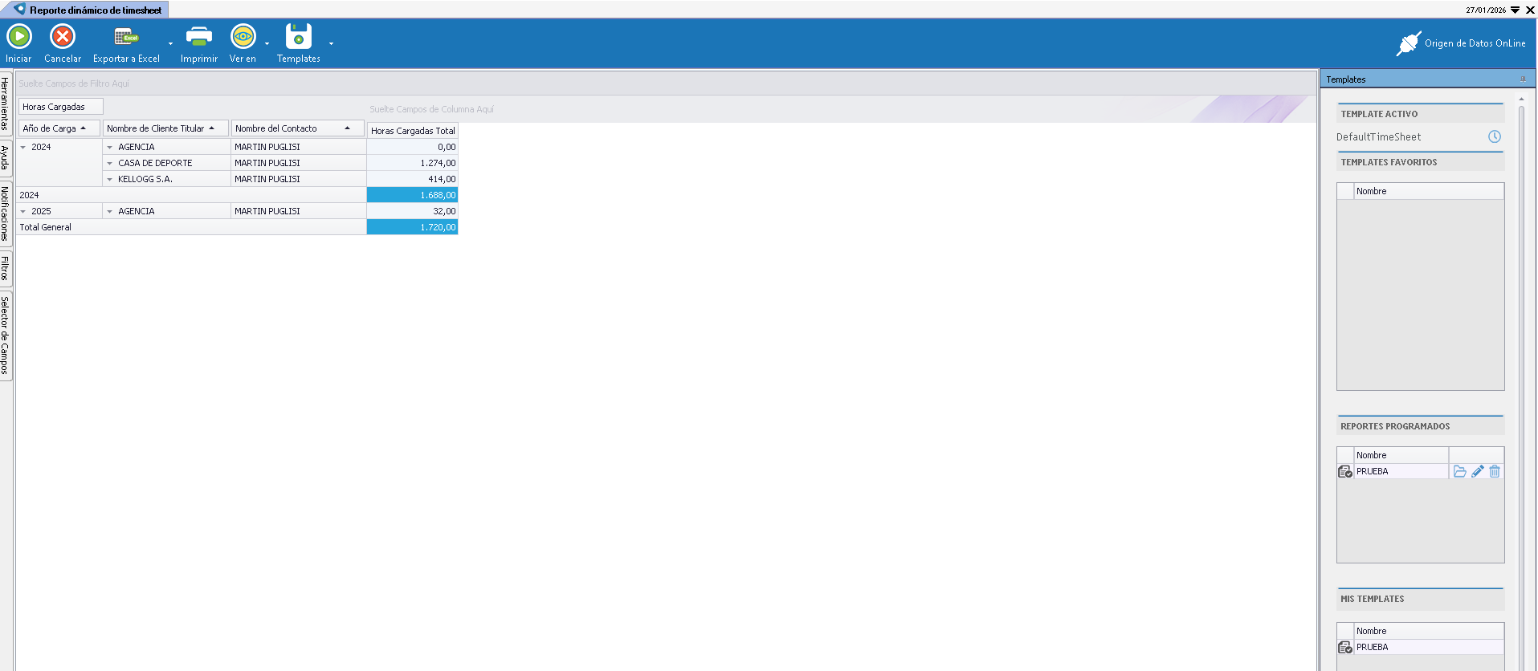Click the Imprimir printer icon
The height and width of the screenshot is (671, 1538).
click(198, 37)
